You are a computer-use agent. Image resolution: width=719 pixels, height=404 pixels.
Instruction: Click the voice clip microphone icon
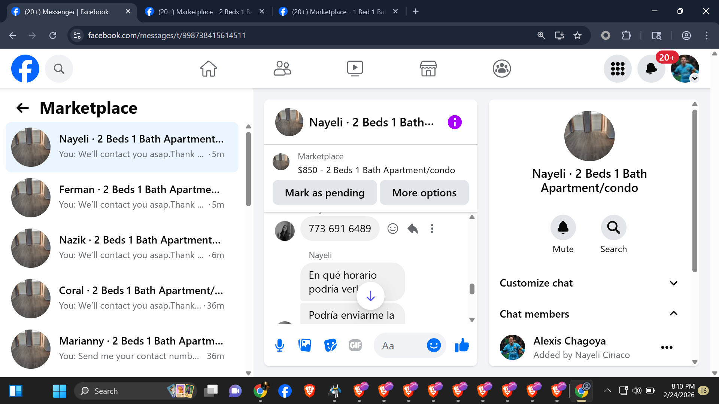[279, 345]
